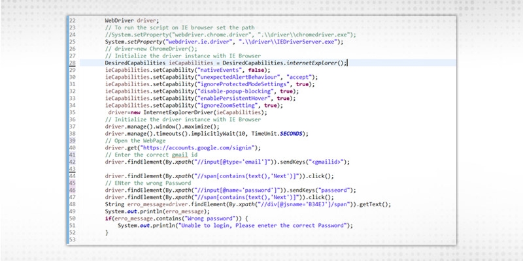Click the internetExplorer() method call
Screen dimensions: 523x261
314,63
